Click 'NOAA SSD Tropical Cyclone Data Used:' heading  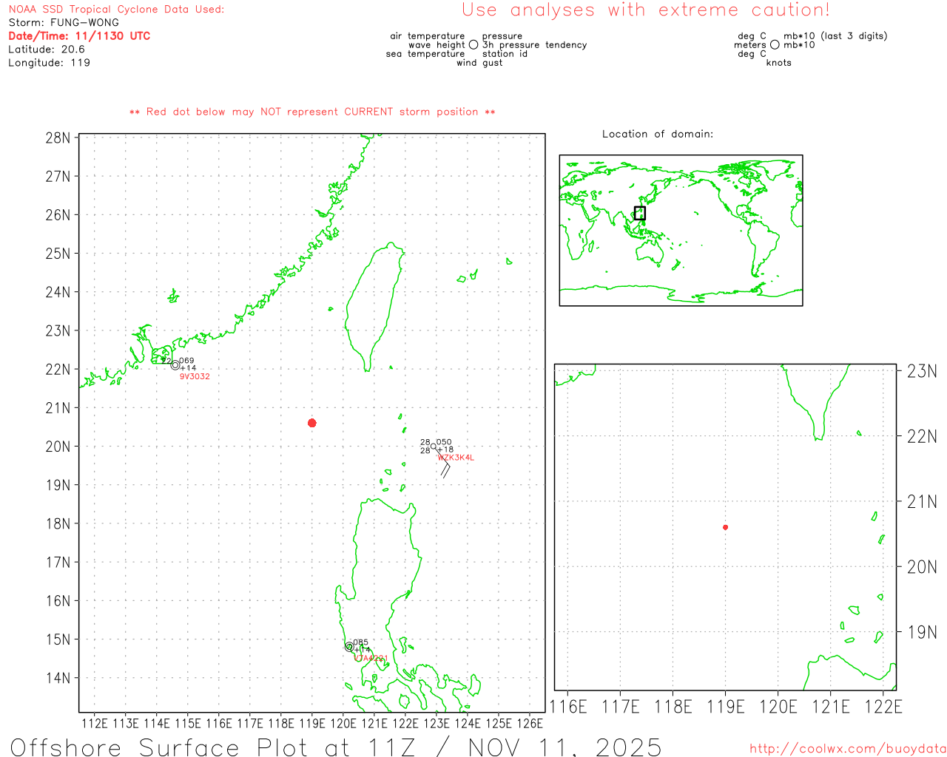pyautogui.click(x=116, y=10)
